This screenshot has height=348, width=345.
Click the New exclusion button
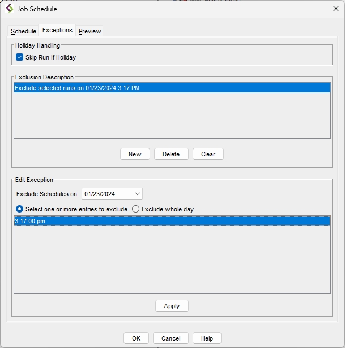pos(135,154)
